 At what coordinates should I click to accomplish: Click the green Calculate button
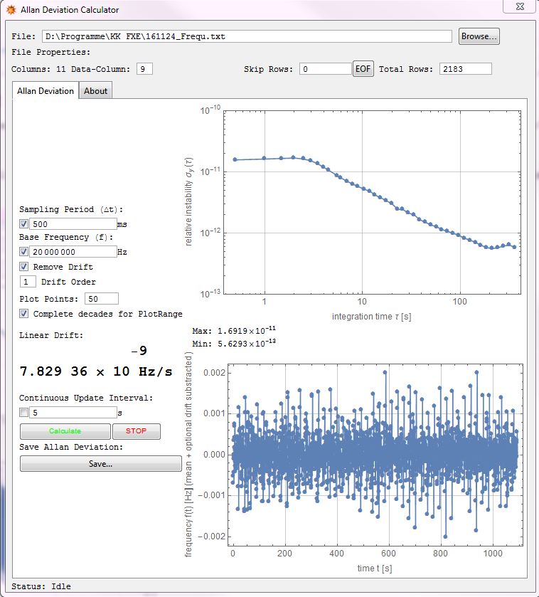[65, 431]
